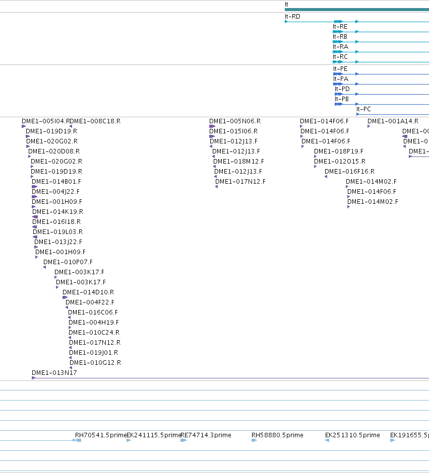This screenshot has width=429, height=473.
Task: Select the DME1-004J22.F feature label
Action: [x=55, y=192]
